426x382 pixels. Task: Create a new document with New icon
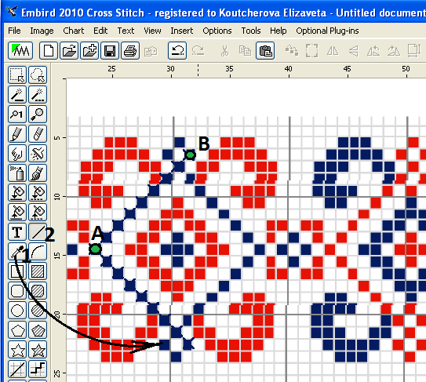tap(49, 50)
